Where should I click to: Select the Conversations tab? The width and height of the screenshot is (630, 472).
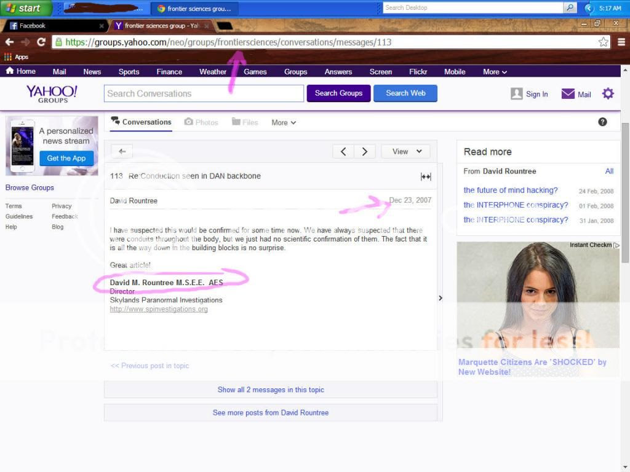[x=141, y=122]
